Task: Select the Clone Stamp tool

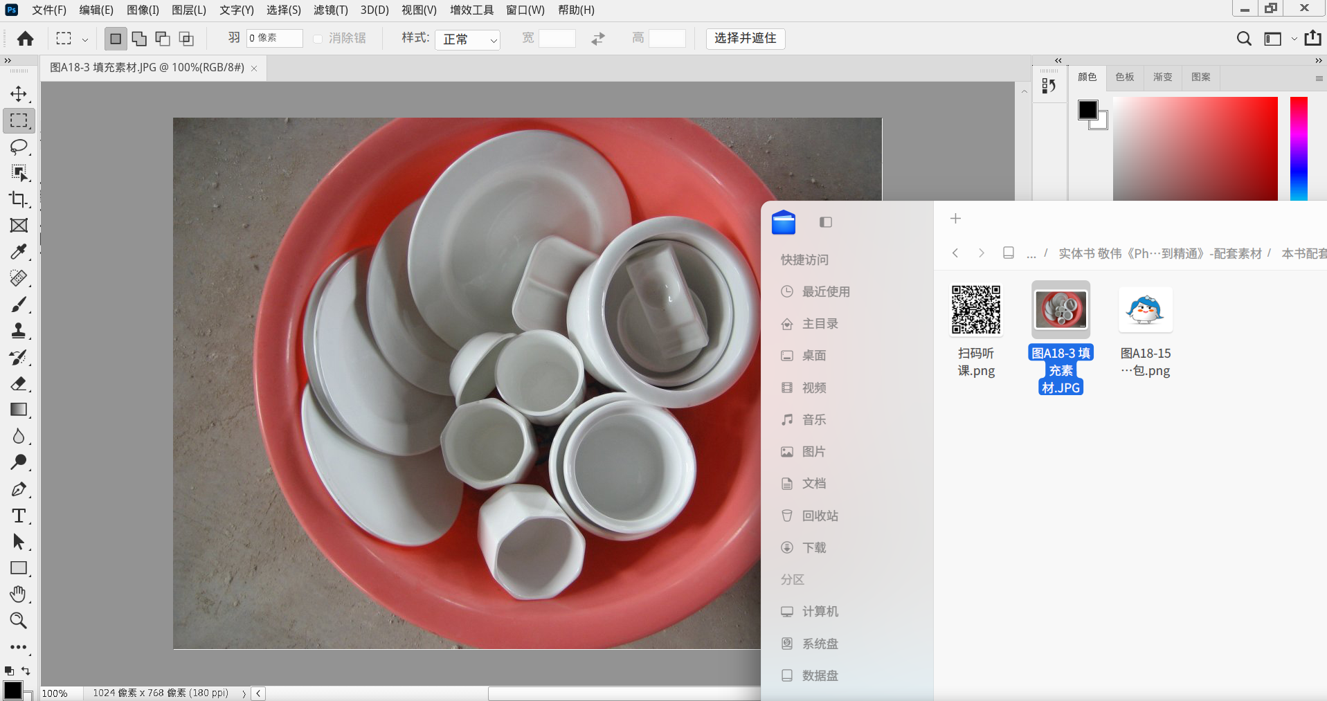Action: tap(19, 331)
